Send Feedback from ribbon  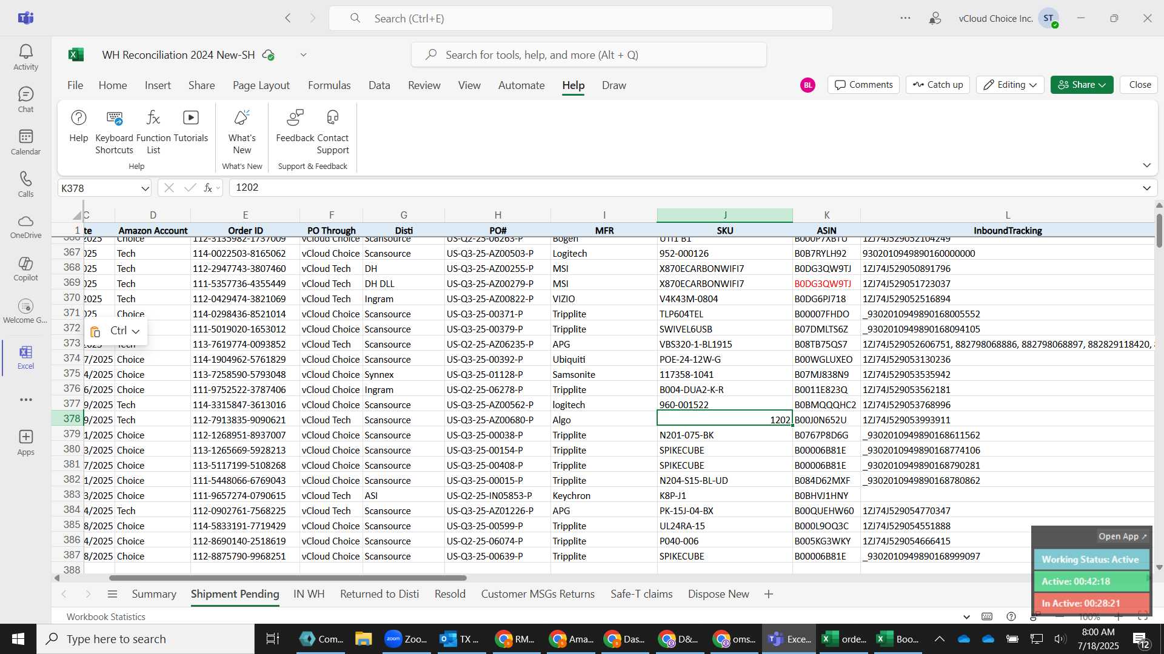295,126
